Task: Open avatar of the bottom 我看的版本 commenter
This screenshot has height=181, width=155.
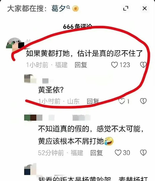Action: (x=30, y=169)
